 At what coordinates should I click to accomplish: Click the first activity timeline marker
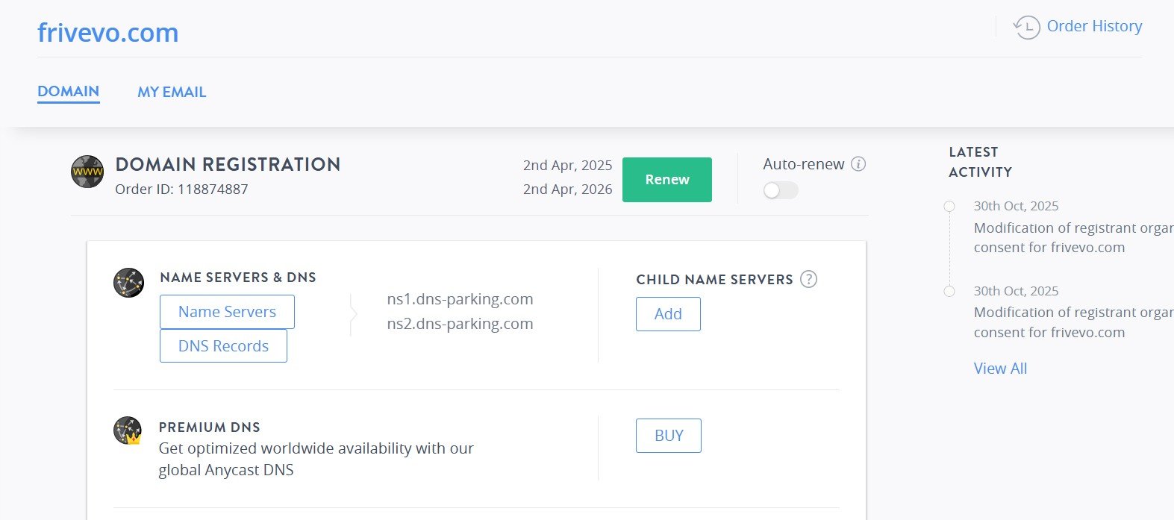coord(949,207)
